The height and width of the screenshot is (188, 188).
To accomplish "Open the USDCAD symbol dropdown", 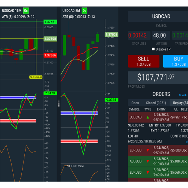I will [161, 17].
